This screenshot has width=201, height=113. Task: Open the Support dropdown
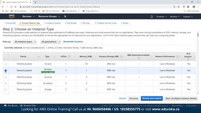coord(188,17)
